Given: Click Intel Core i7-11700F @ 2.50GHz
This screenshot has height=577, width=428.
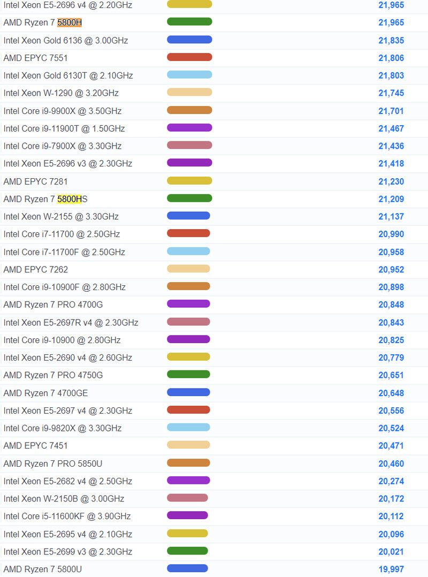Looking at the screenshot, I should [x=64, y=252].
